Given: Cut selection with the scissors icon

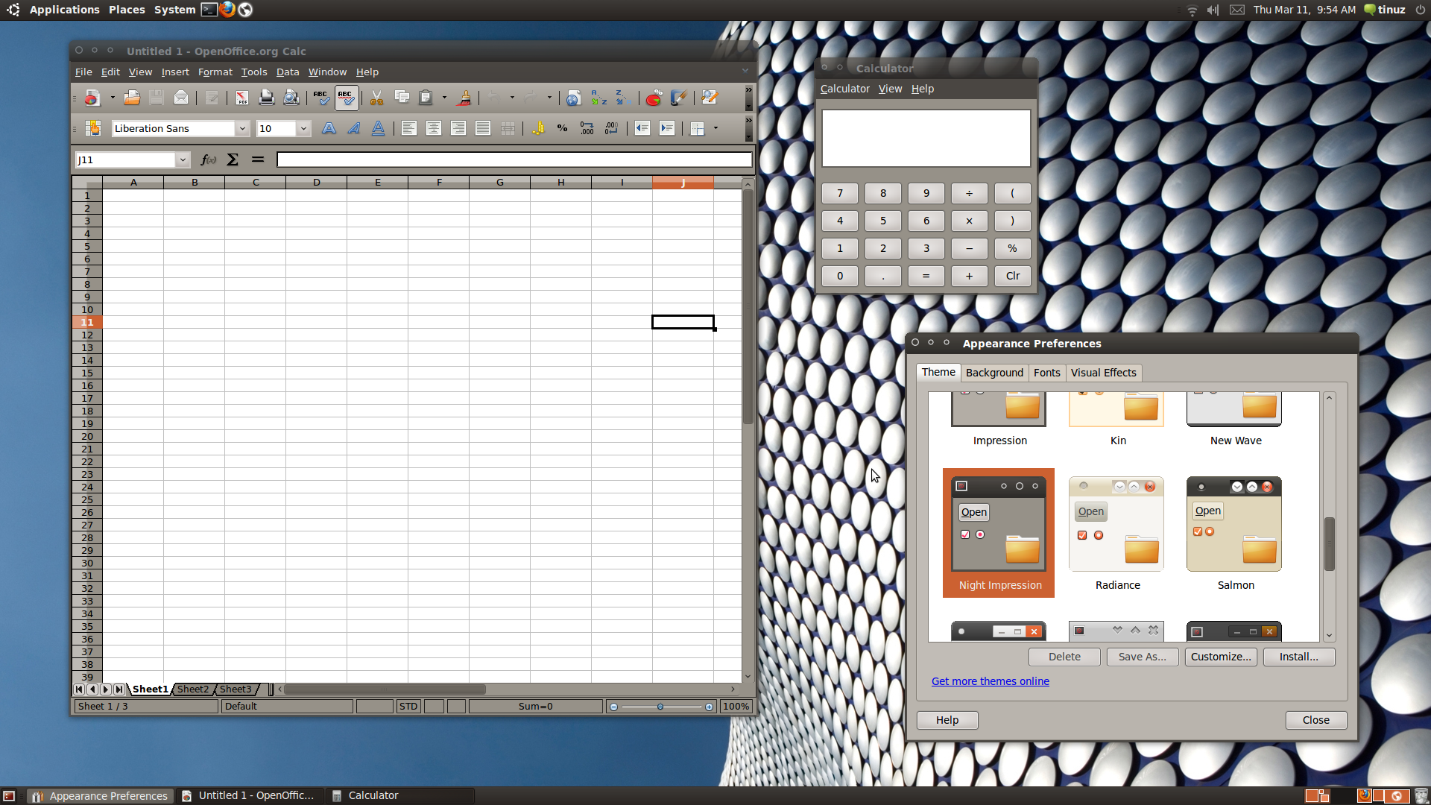Looking at the screenshot, I should 376,98.
